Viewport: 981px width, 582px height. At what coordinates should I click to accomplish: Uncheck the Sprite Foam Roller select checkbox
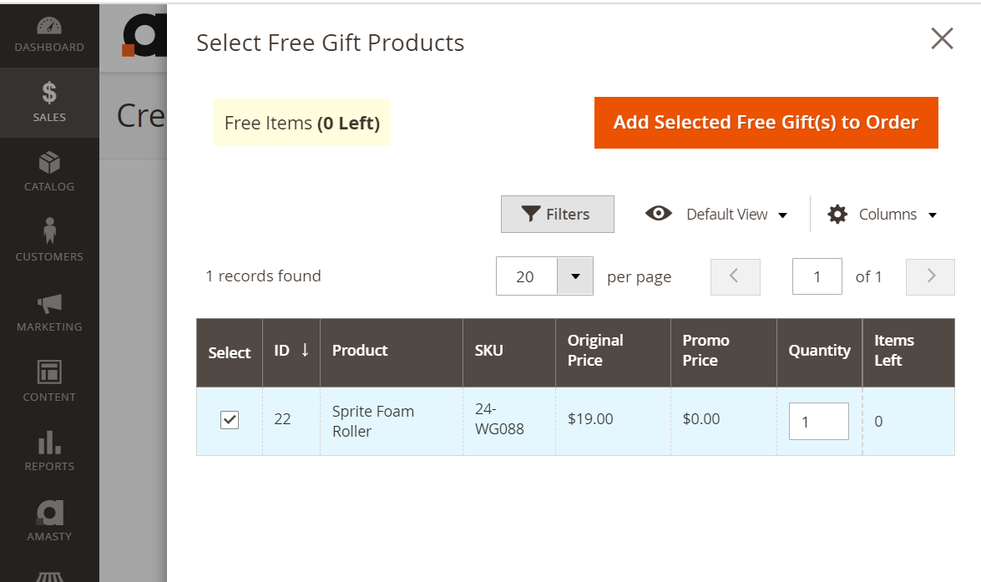[x=230, y=419]
